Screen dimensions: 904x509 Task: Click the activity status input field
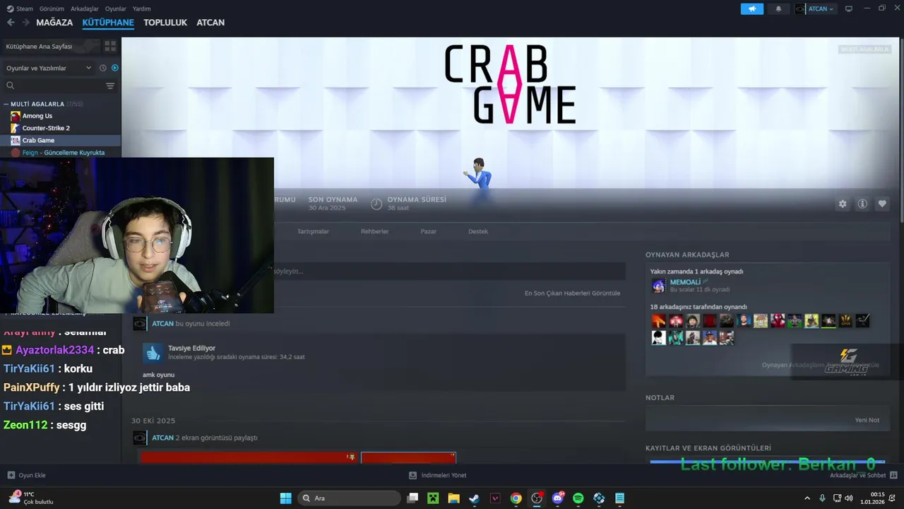pos(449,271)
